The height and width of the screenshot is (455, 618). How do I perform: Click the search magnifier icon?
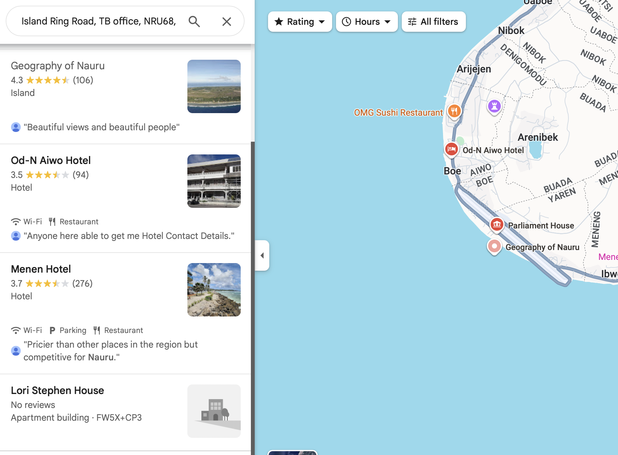tap(194, 21)
